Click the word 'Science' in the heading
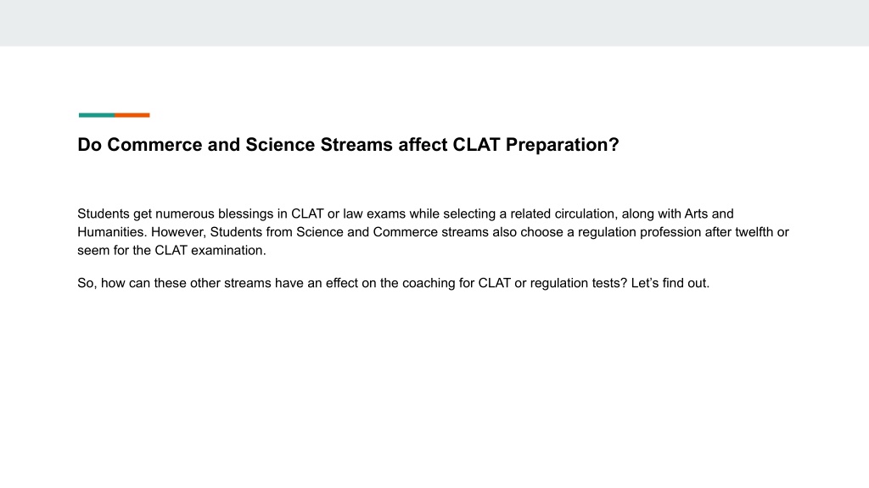The height and width of the screenshot is (488, 869). pyautogui.click(x=280, y=145)
